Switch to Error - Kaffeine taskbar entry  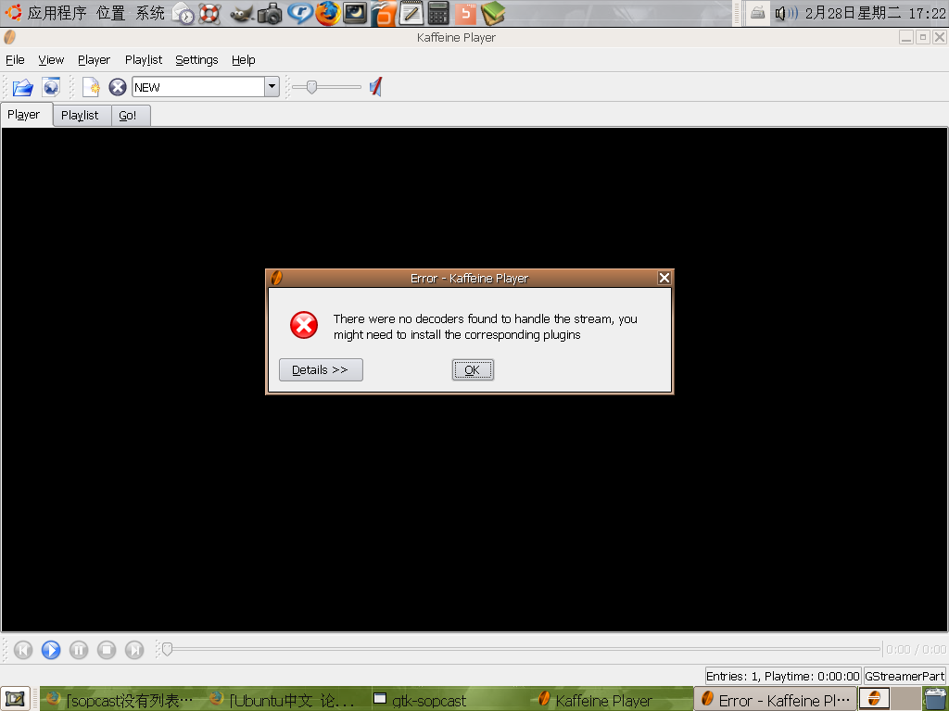click(x=776, y=700)
